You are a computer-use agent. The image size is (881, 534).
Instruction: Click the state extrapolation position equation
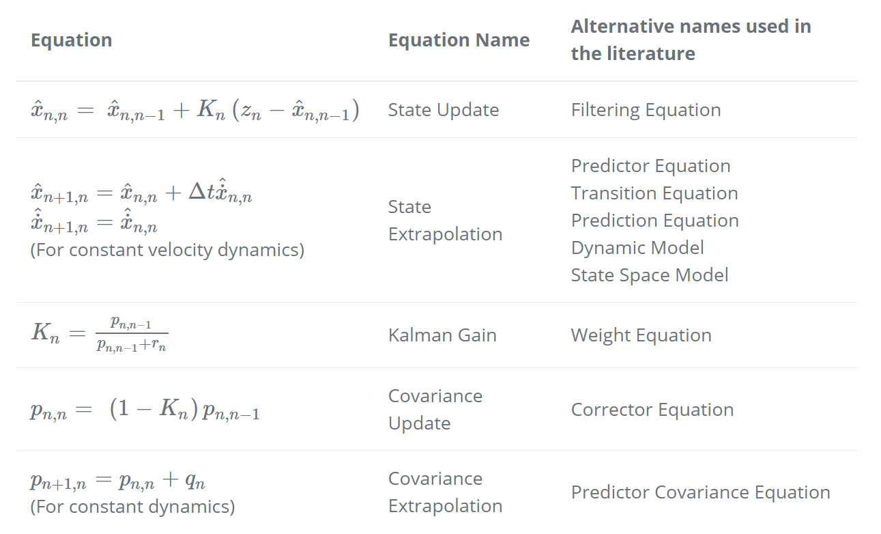coord(142,193)
